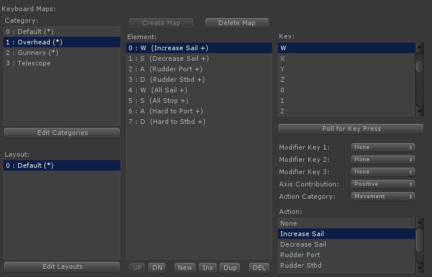Open the Modifier Key 1 dropdown
Image resolution: width=432 pixels, height=277 pixels.
pyautogui.click(x=383, y=147)
